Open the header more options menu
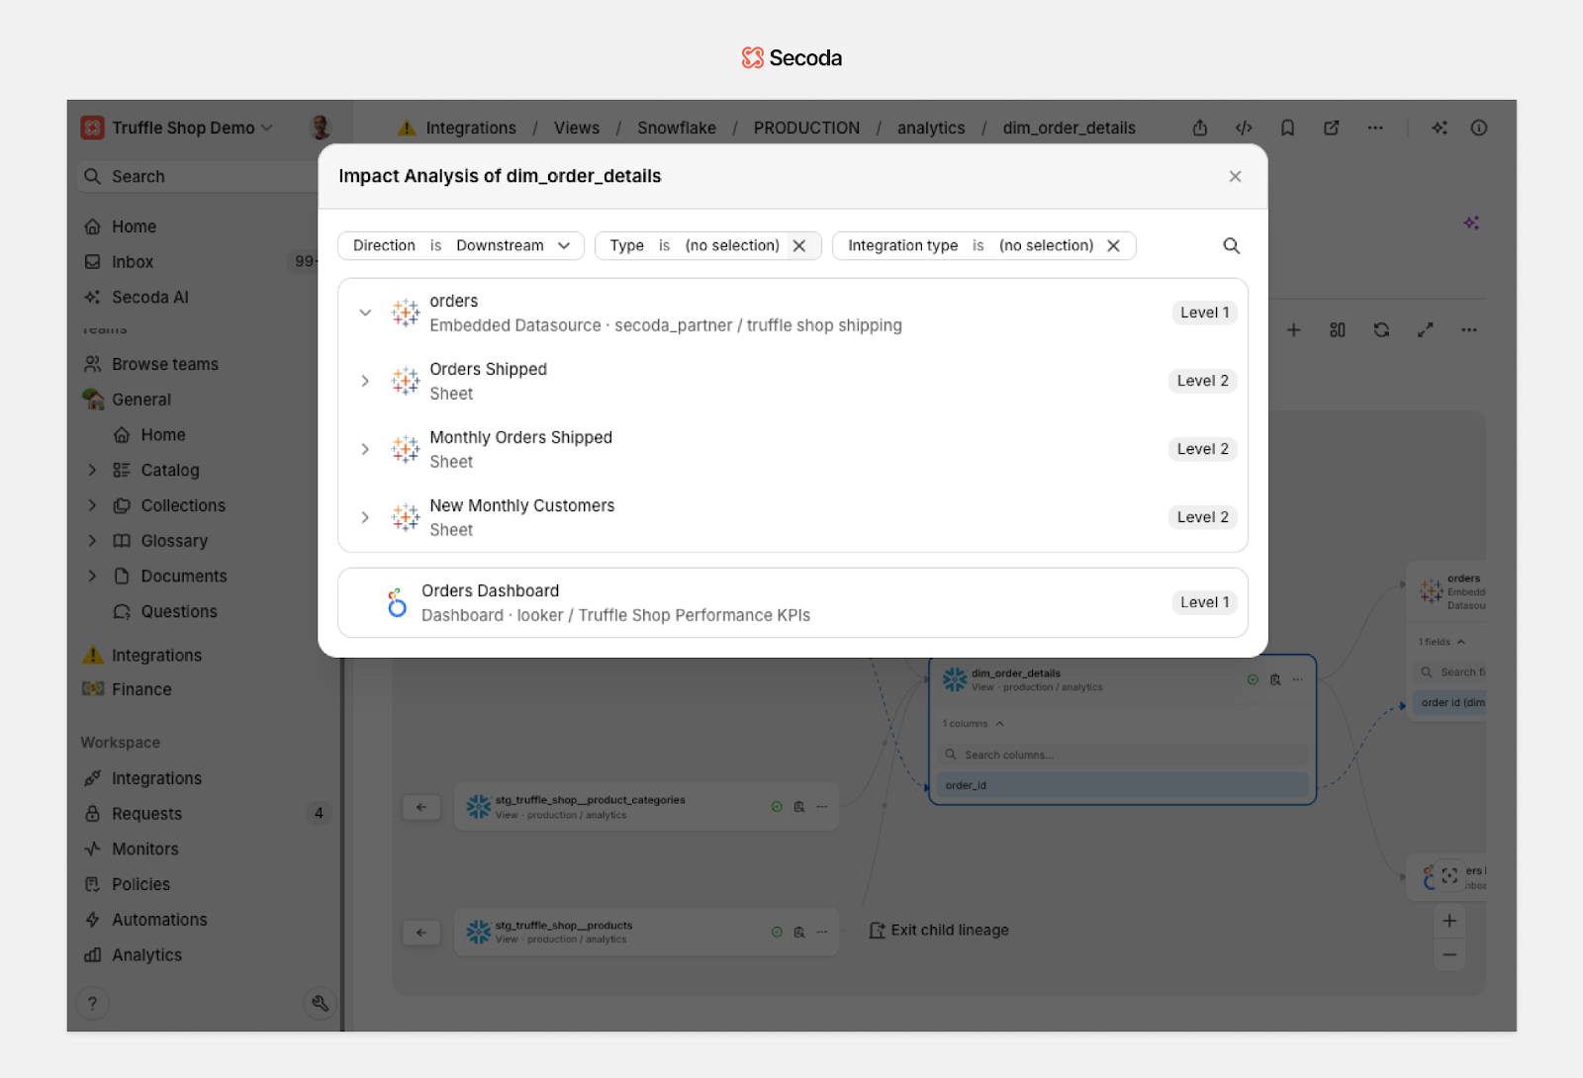The image size is (1583, 1078). click(x=1375, y=128)
